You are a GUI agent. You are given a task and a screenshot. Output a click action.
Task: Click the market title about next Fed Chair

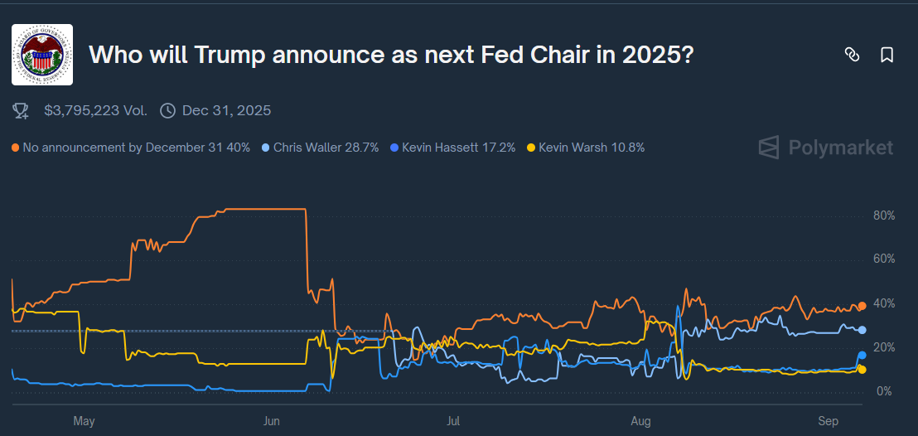pos(391,55)
